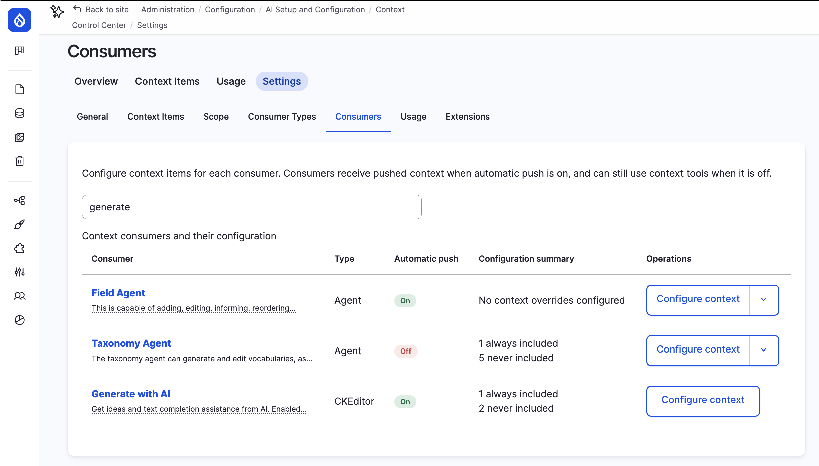Open the Taxonomy Agent consumer link
819x466 pixels.
click(131, 343)
